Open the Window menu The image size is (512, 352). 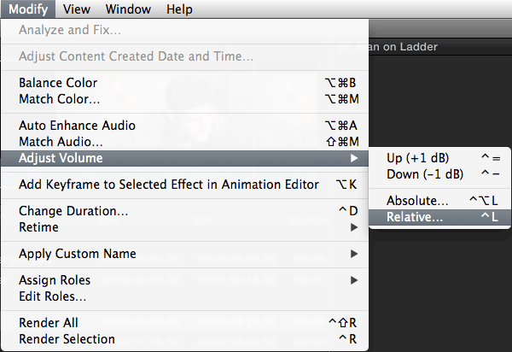128,9
